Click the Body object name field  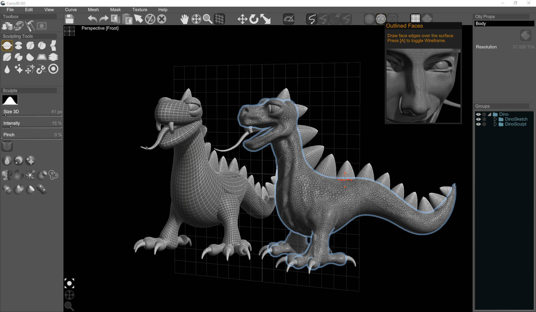[504, 23]
